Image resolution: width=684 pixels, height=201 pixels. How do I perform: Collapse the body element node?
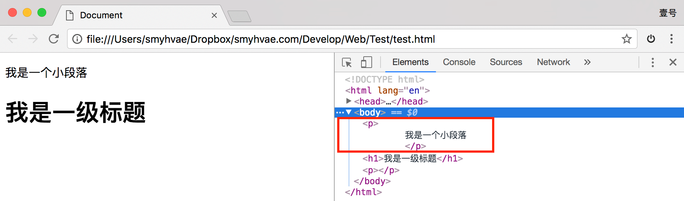[x=349, y=112]
